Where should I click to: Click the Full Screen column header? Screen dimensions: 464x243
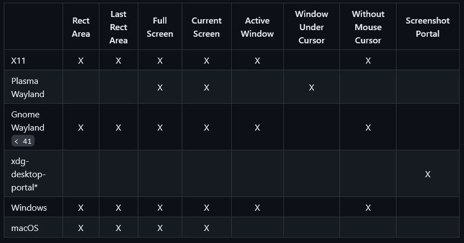[160, 27]
